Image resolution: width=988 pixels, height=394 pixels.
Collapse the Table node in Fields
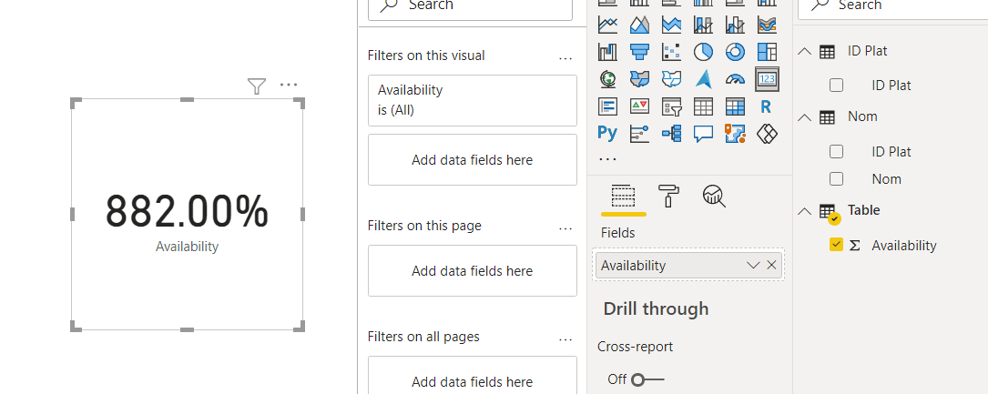coord(805,210)
